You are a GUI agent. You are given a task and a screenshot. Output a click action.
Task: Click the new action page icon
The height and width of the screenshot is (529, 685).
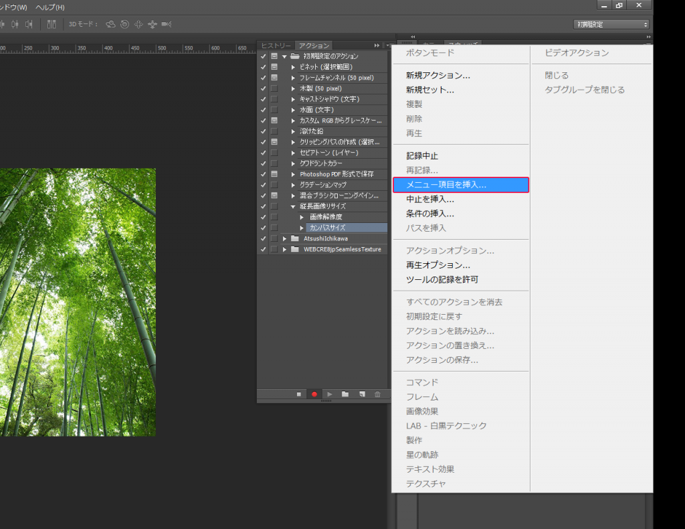click(x=362, y=394)
